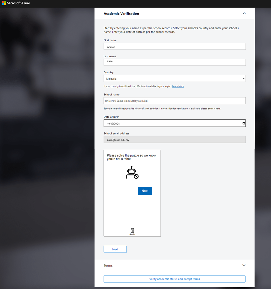The width and height of the screenshot is (271, 289).
Task: Click Verify academic status and accept terms
Action: click(x=174, y=279)
